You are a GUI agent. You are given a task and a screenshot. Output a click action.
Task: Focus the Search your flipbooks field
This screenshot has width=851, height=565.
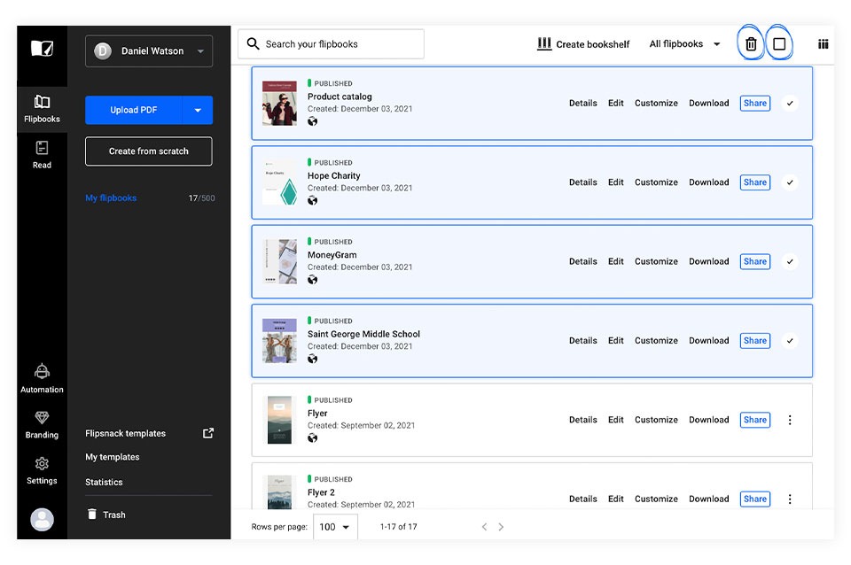(331, 44)
